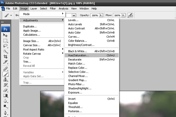Select the Pen tool
Viewport: 176px width, 117px height.
[5, 113]
